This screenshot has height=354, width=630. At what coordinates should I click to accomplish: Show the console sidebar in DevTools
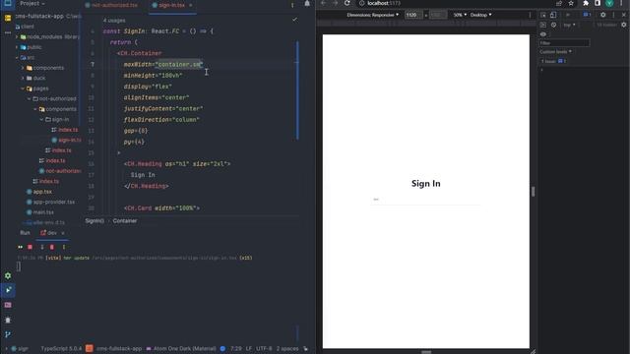[543, 25]
